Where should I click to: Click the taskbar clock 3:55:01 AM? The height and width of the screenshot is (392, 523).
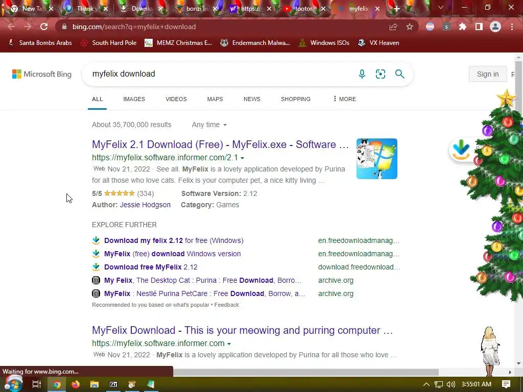(x=477, y=384)
